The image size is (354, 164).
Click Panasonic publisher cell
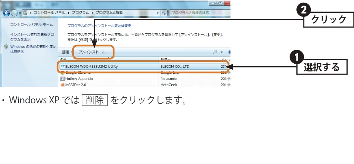[x=168, y=79]
